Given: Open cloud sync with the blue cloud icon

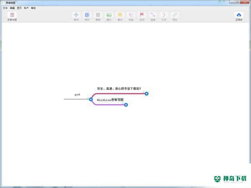Looking at the screenshot, I should (239, 16).
